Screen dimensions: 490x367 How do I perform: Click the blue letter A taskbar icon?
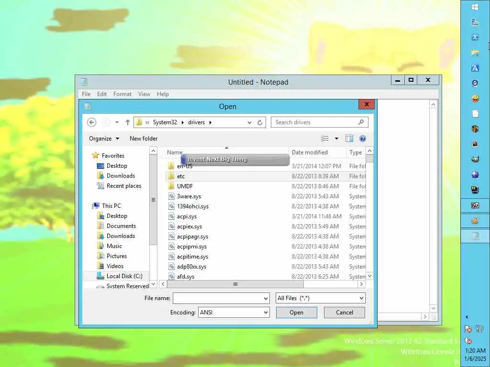(x=475, y=68)
